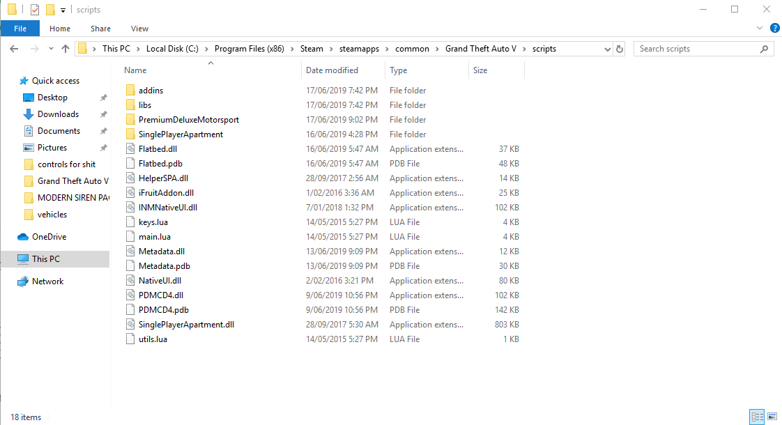Select keys.lua file icon

pyautogui.click(x=130, y=222)
